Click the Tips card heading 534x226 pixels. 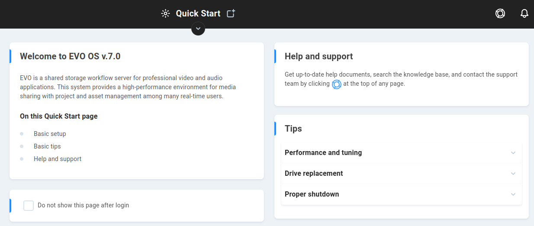click(x=293, y=129)
